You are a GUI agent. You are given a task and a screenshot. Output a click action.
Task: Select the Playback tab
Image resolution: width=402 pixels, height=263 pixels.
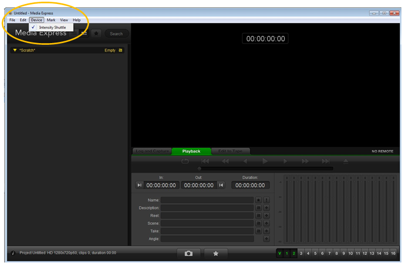click(191, 151)
